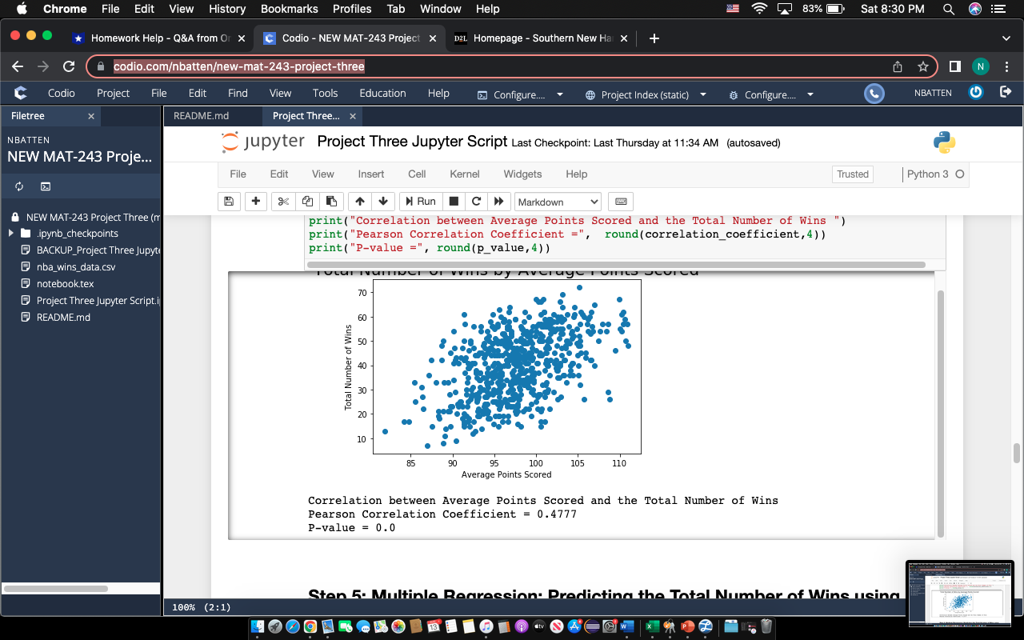
Task: Open the Kernel menu
Action: 464,174
